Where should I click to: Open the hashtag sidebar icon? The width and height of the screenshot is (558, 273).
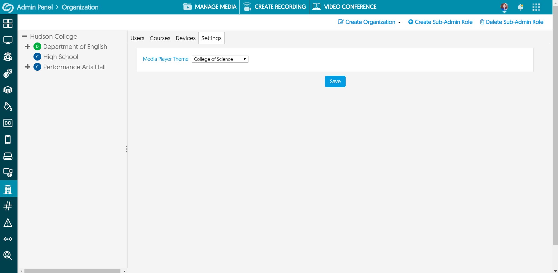[8, 206]
